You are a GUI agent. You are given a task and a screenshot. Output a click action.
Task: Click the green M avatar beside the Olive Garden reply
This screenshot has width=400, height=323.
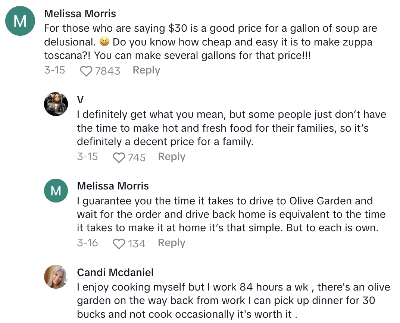[56, 191]
